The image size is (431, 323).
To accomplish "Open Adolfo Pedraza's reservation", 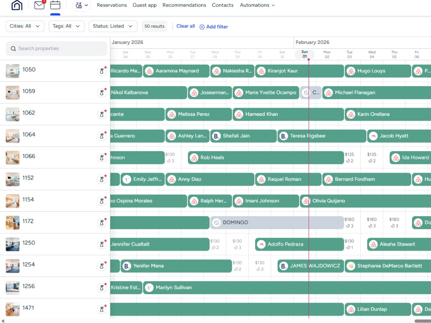I will 300,245.
